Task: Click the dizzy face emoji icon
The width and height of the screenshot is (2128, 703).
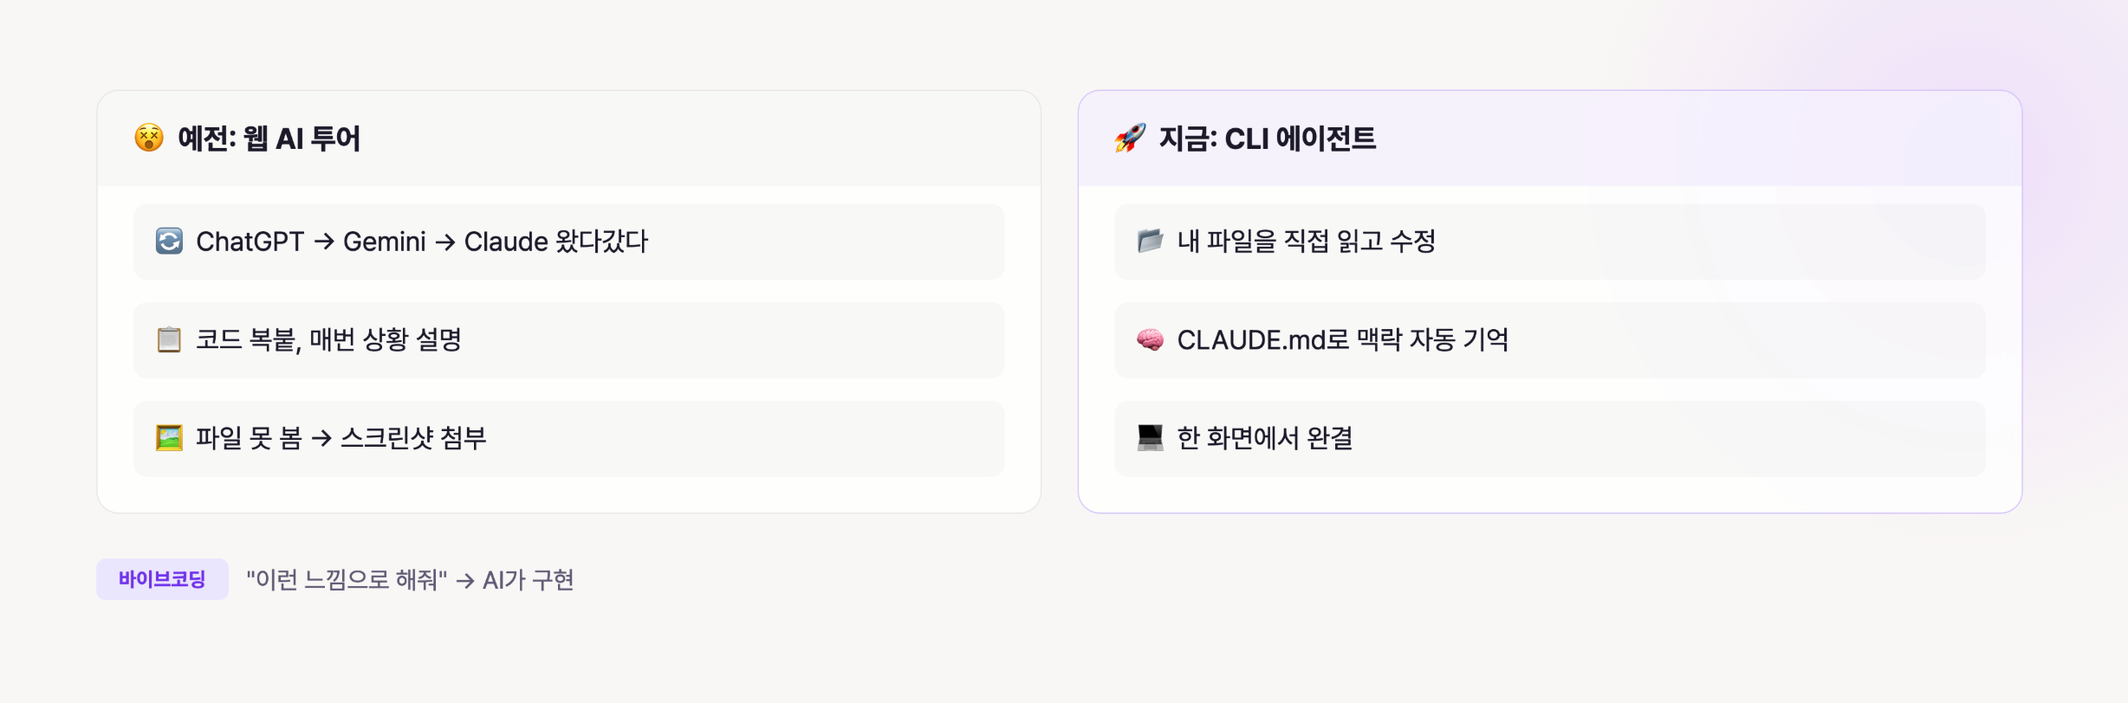Action: pos(149,138)
